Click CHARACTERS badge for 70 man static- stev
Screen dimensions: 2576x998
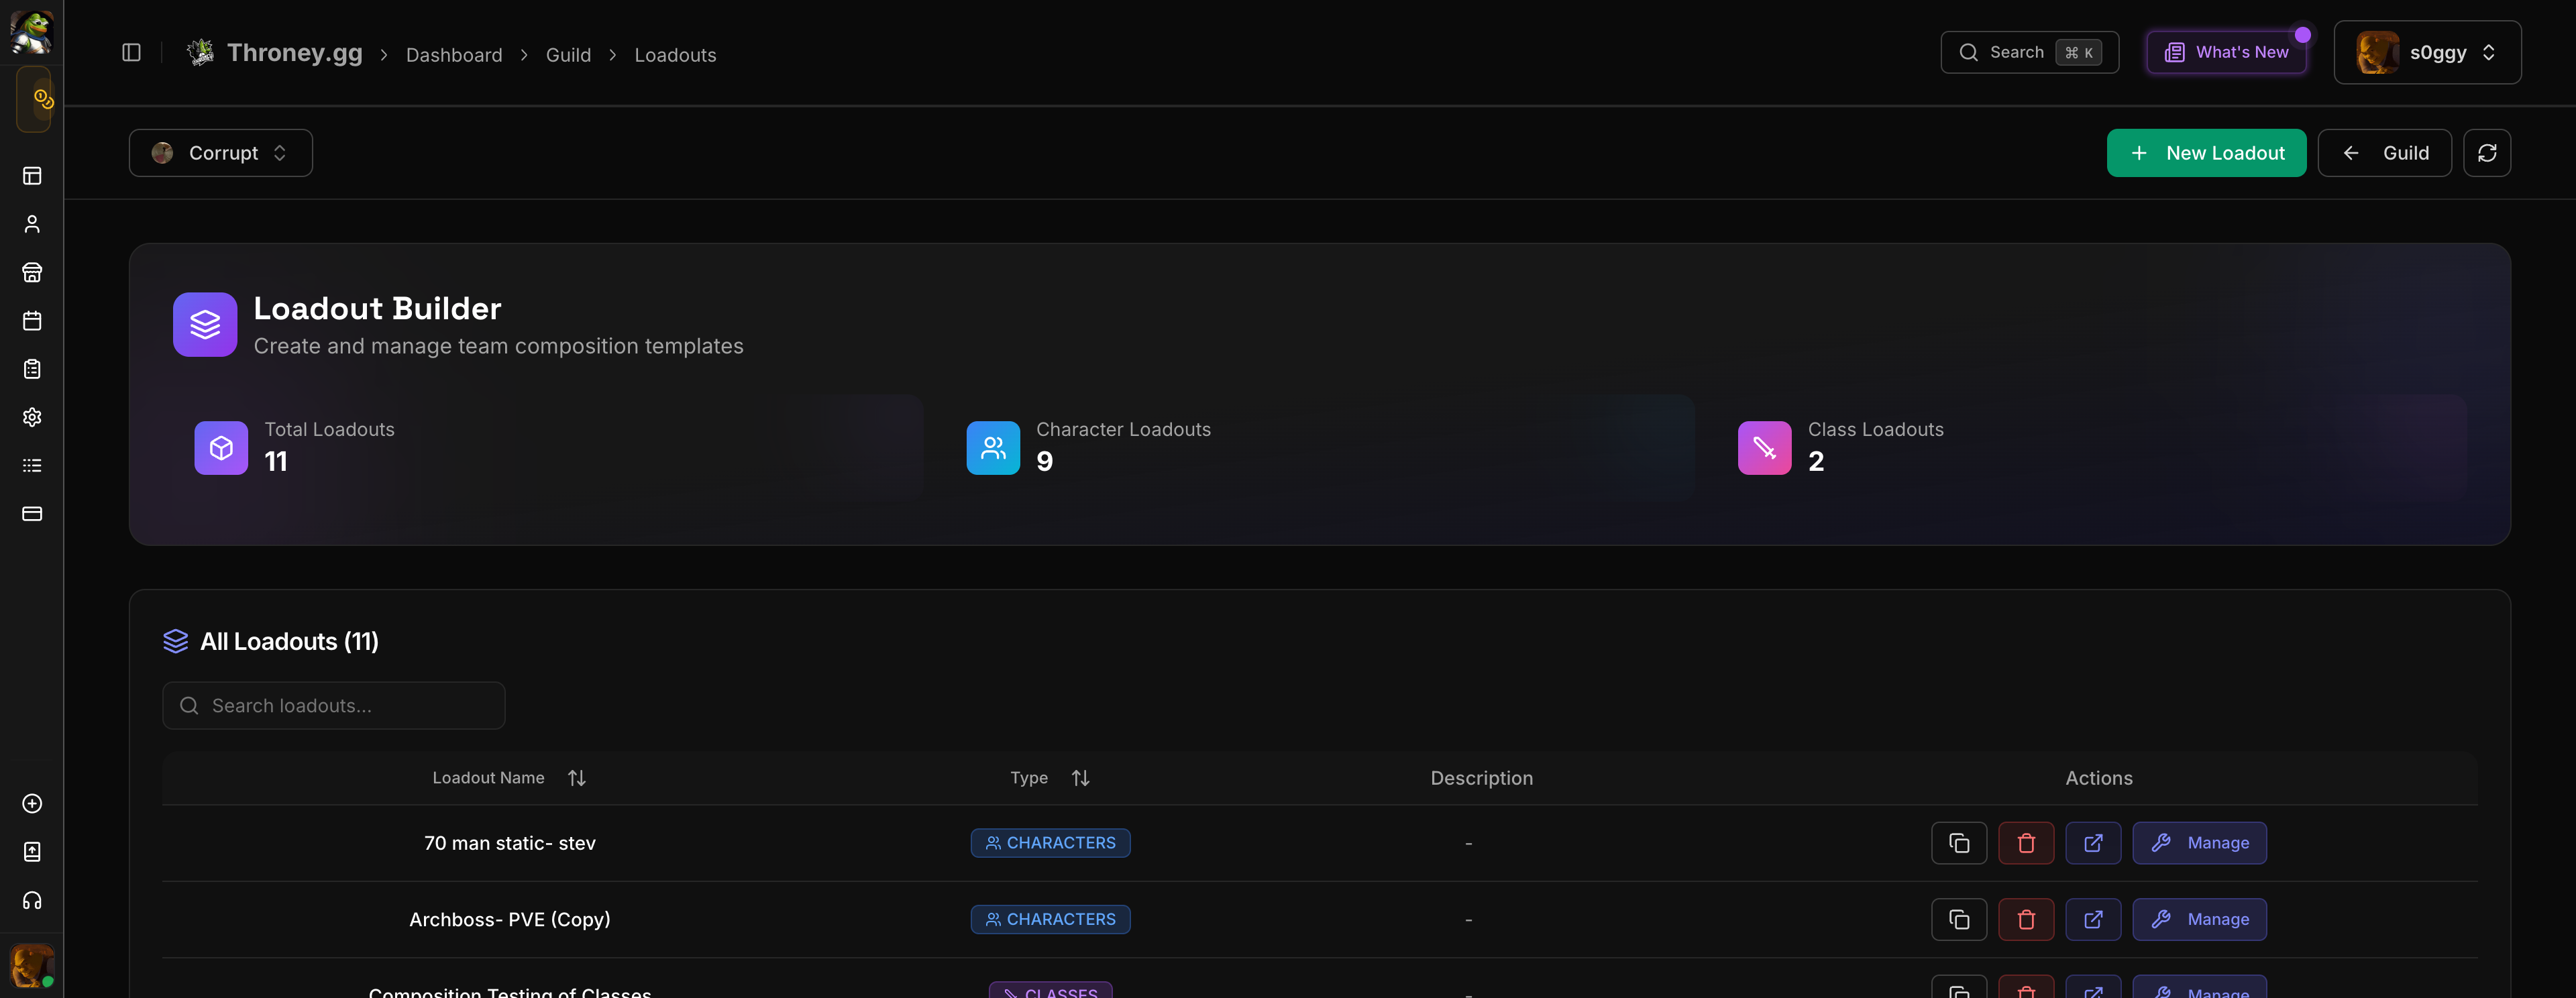click(1050, 843)
